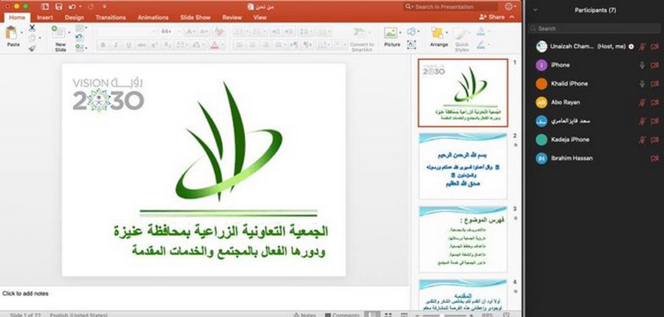Click the Format Painter brush icon
The height and width of the screenshot is (317, 664).
(32, 48)
